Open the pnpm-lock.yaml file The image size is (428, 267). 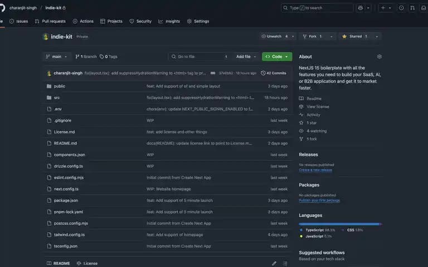coord(69,212)
